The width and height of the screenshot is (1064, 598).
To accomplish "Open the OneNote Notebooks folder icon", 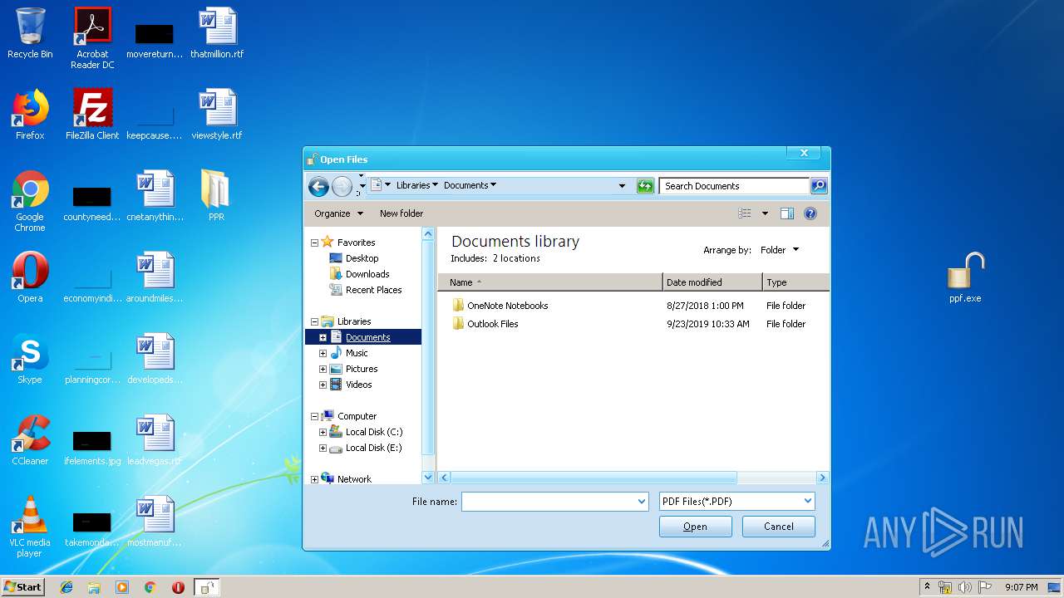I will click(458, 306).
